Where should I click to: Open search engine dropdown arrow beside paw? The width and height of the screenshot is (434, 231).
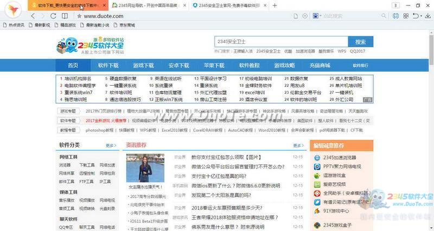(320, 16)
